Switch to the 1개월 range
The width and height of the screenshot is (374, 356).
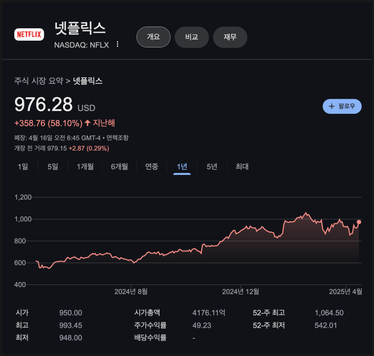point(84,167)
